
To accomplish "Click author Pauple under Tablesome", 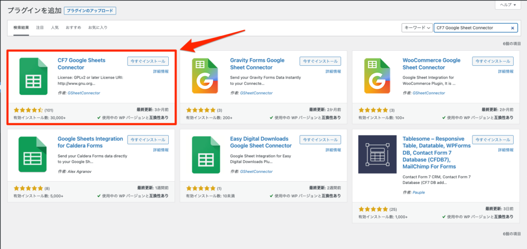I will (418, 193).
